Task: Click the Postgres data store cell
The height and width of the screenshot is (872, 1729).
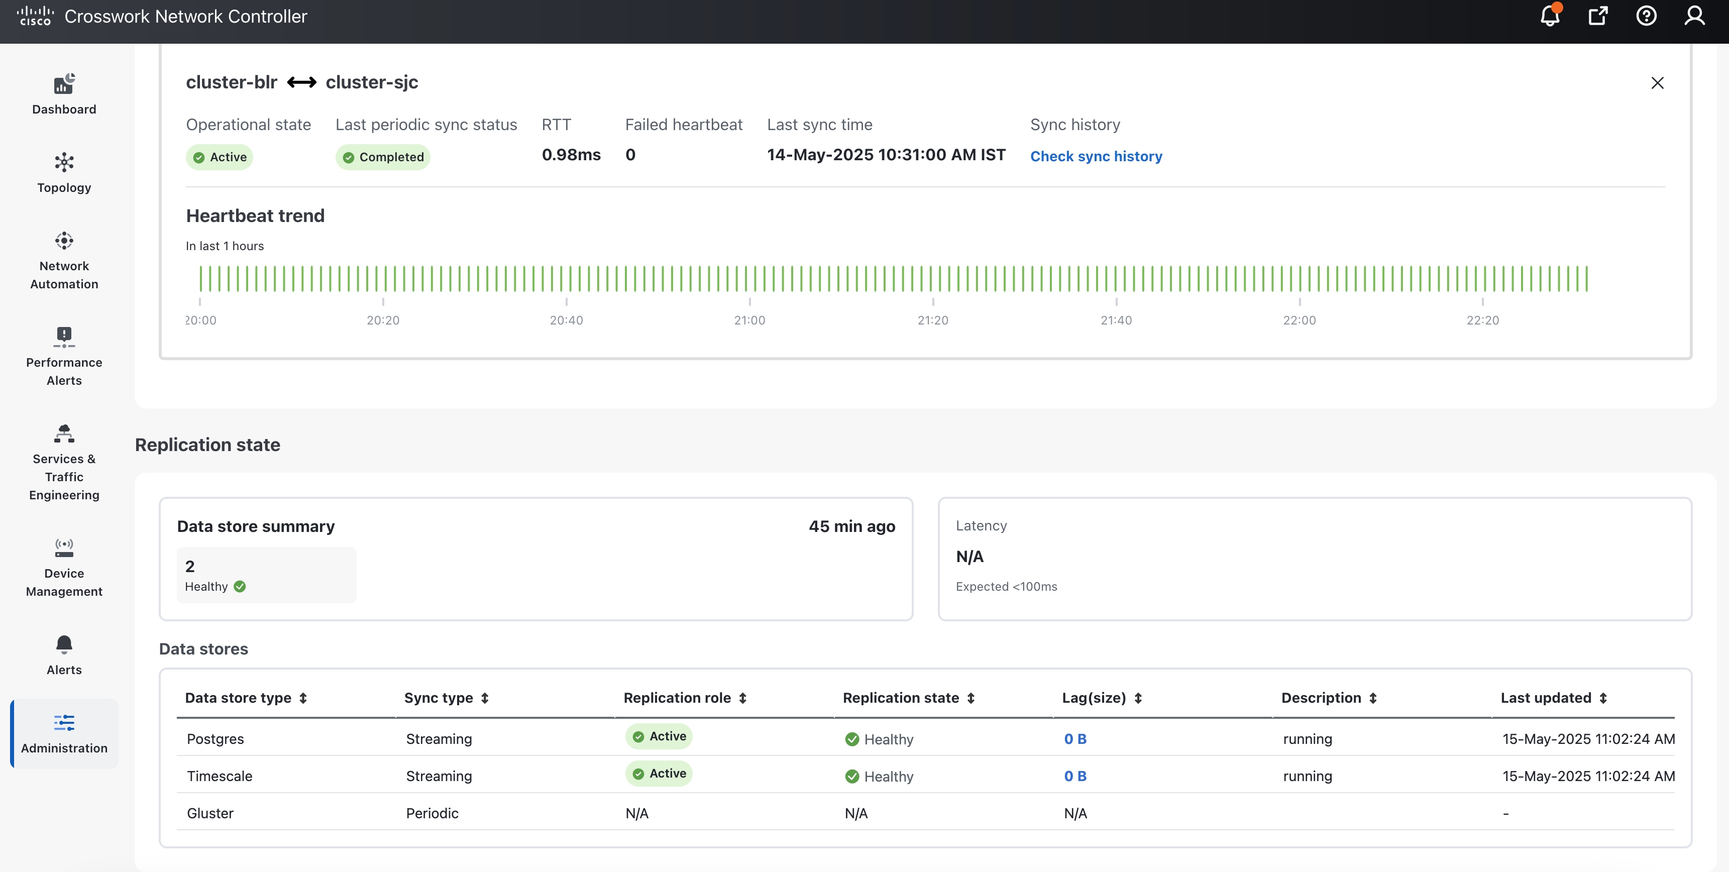Action: pos(215,739)
